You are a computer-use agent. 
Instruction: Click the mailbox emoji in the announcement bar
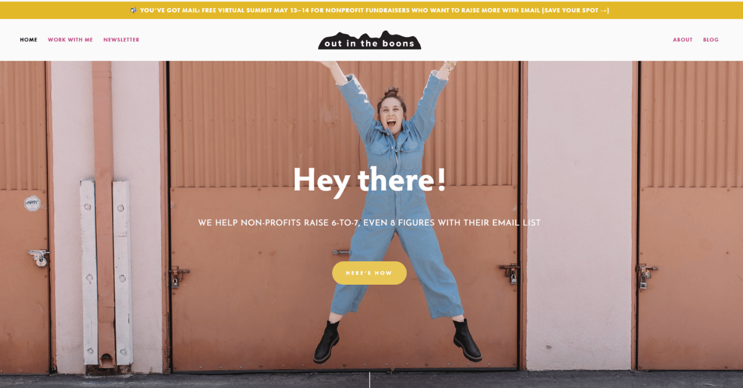[x=134, y=10]
